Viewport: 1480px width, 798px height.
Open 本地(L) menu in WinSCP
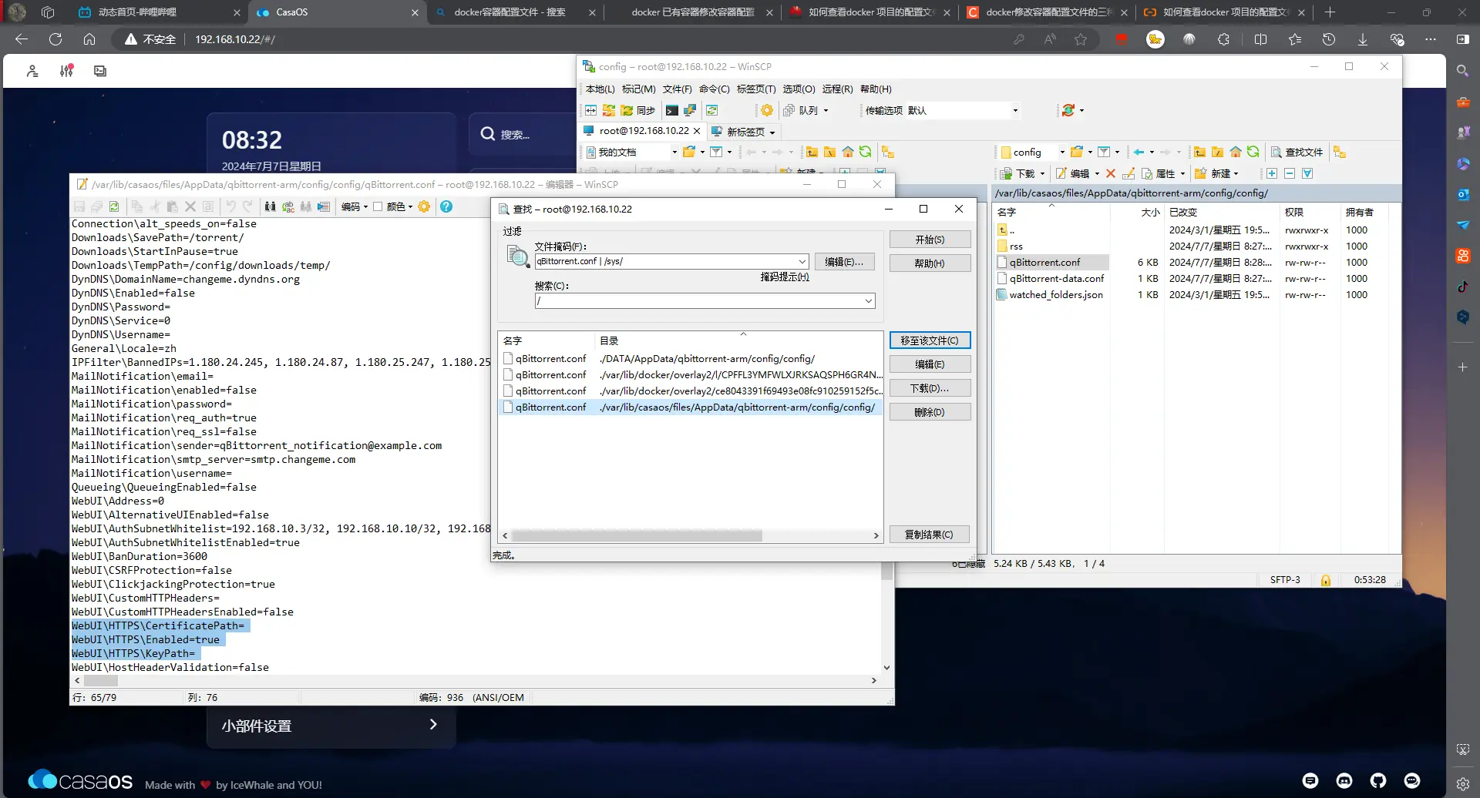point(600,89)
